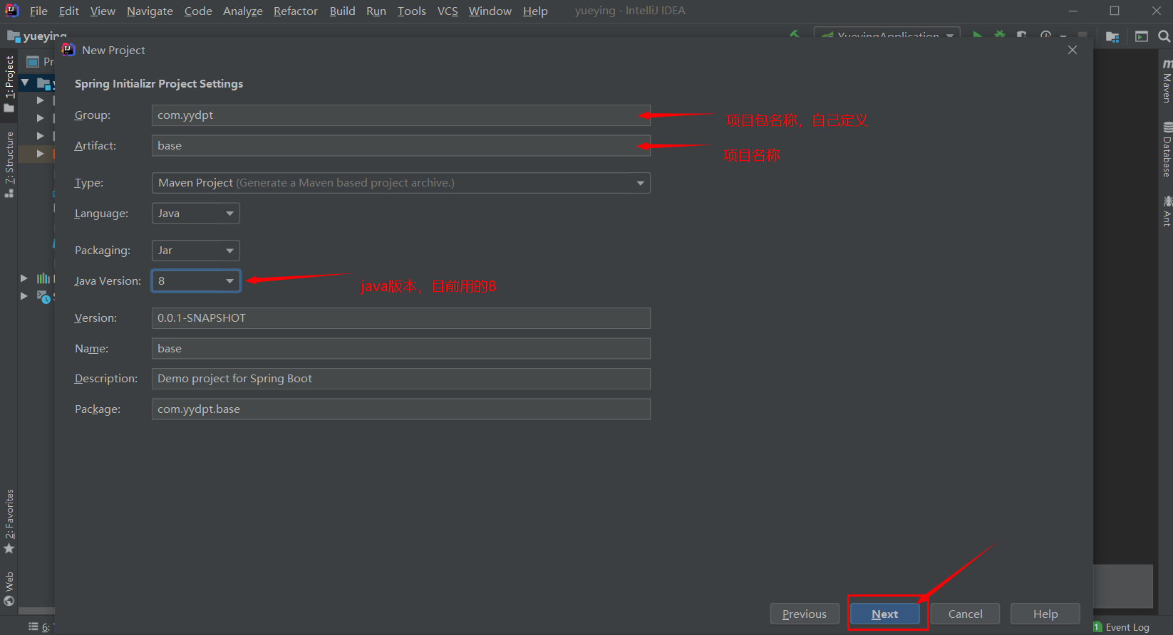Viewport: 1173px width, 635px height.
Task: Open the Refactor menu
Action: 296,11
